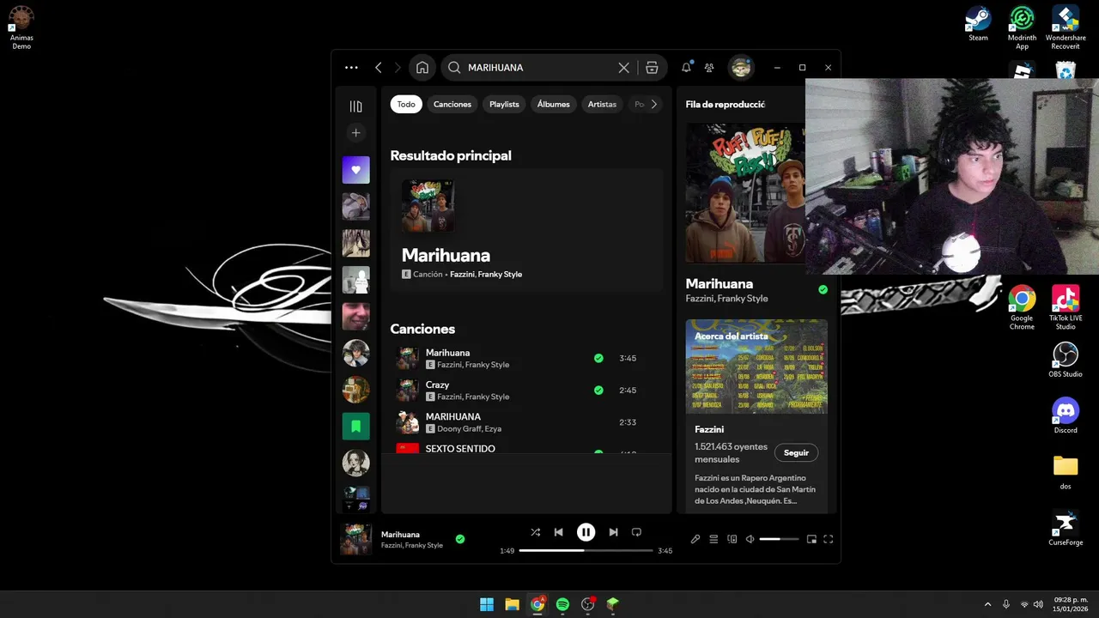This screenshot has width=1099, height=618.
Task: Adjust the Spotify volume slider
Action: [780, 539]
